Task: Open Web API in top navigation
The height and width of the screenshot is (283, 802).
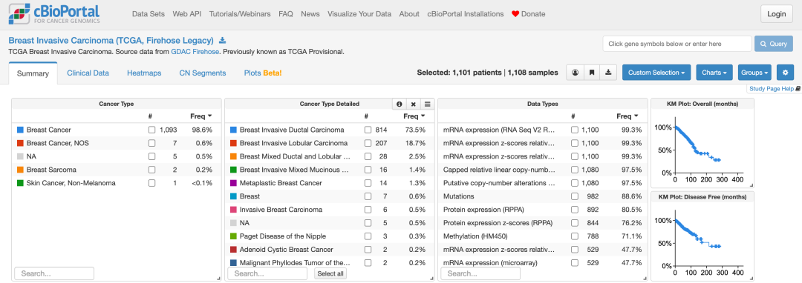Action: [186, 14]
